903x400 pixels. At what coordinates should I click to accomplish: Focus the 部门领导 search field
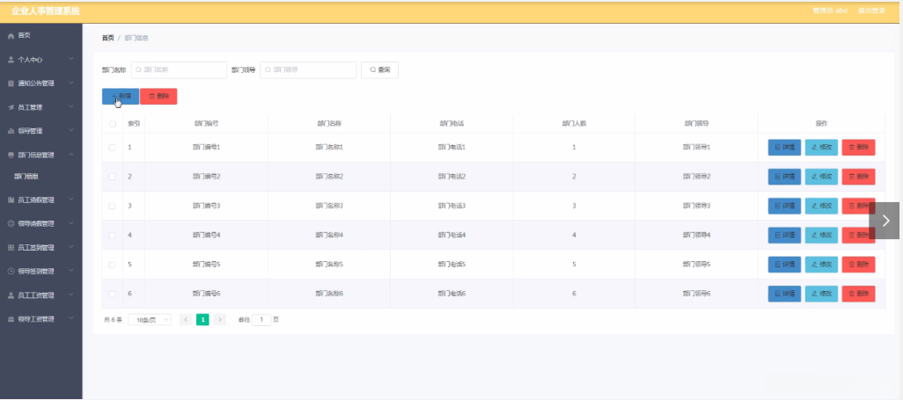(309, 69)
